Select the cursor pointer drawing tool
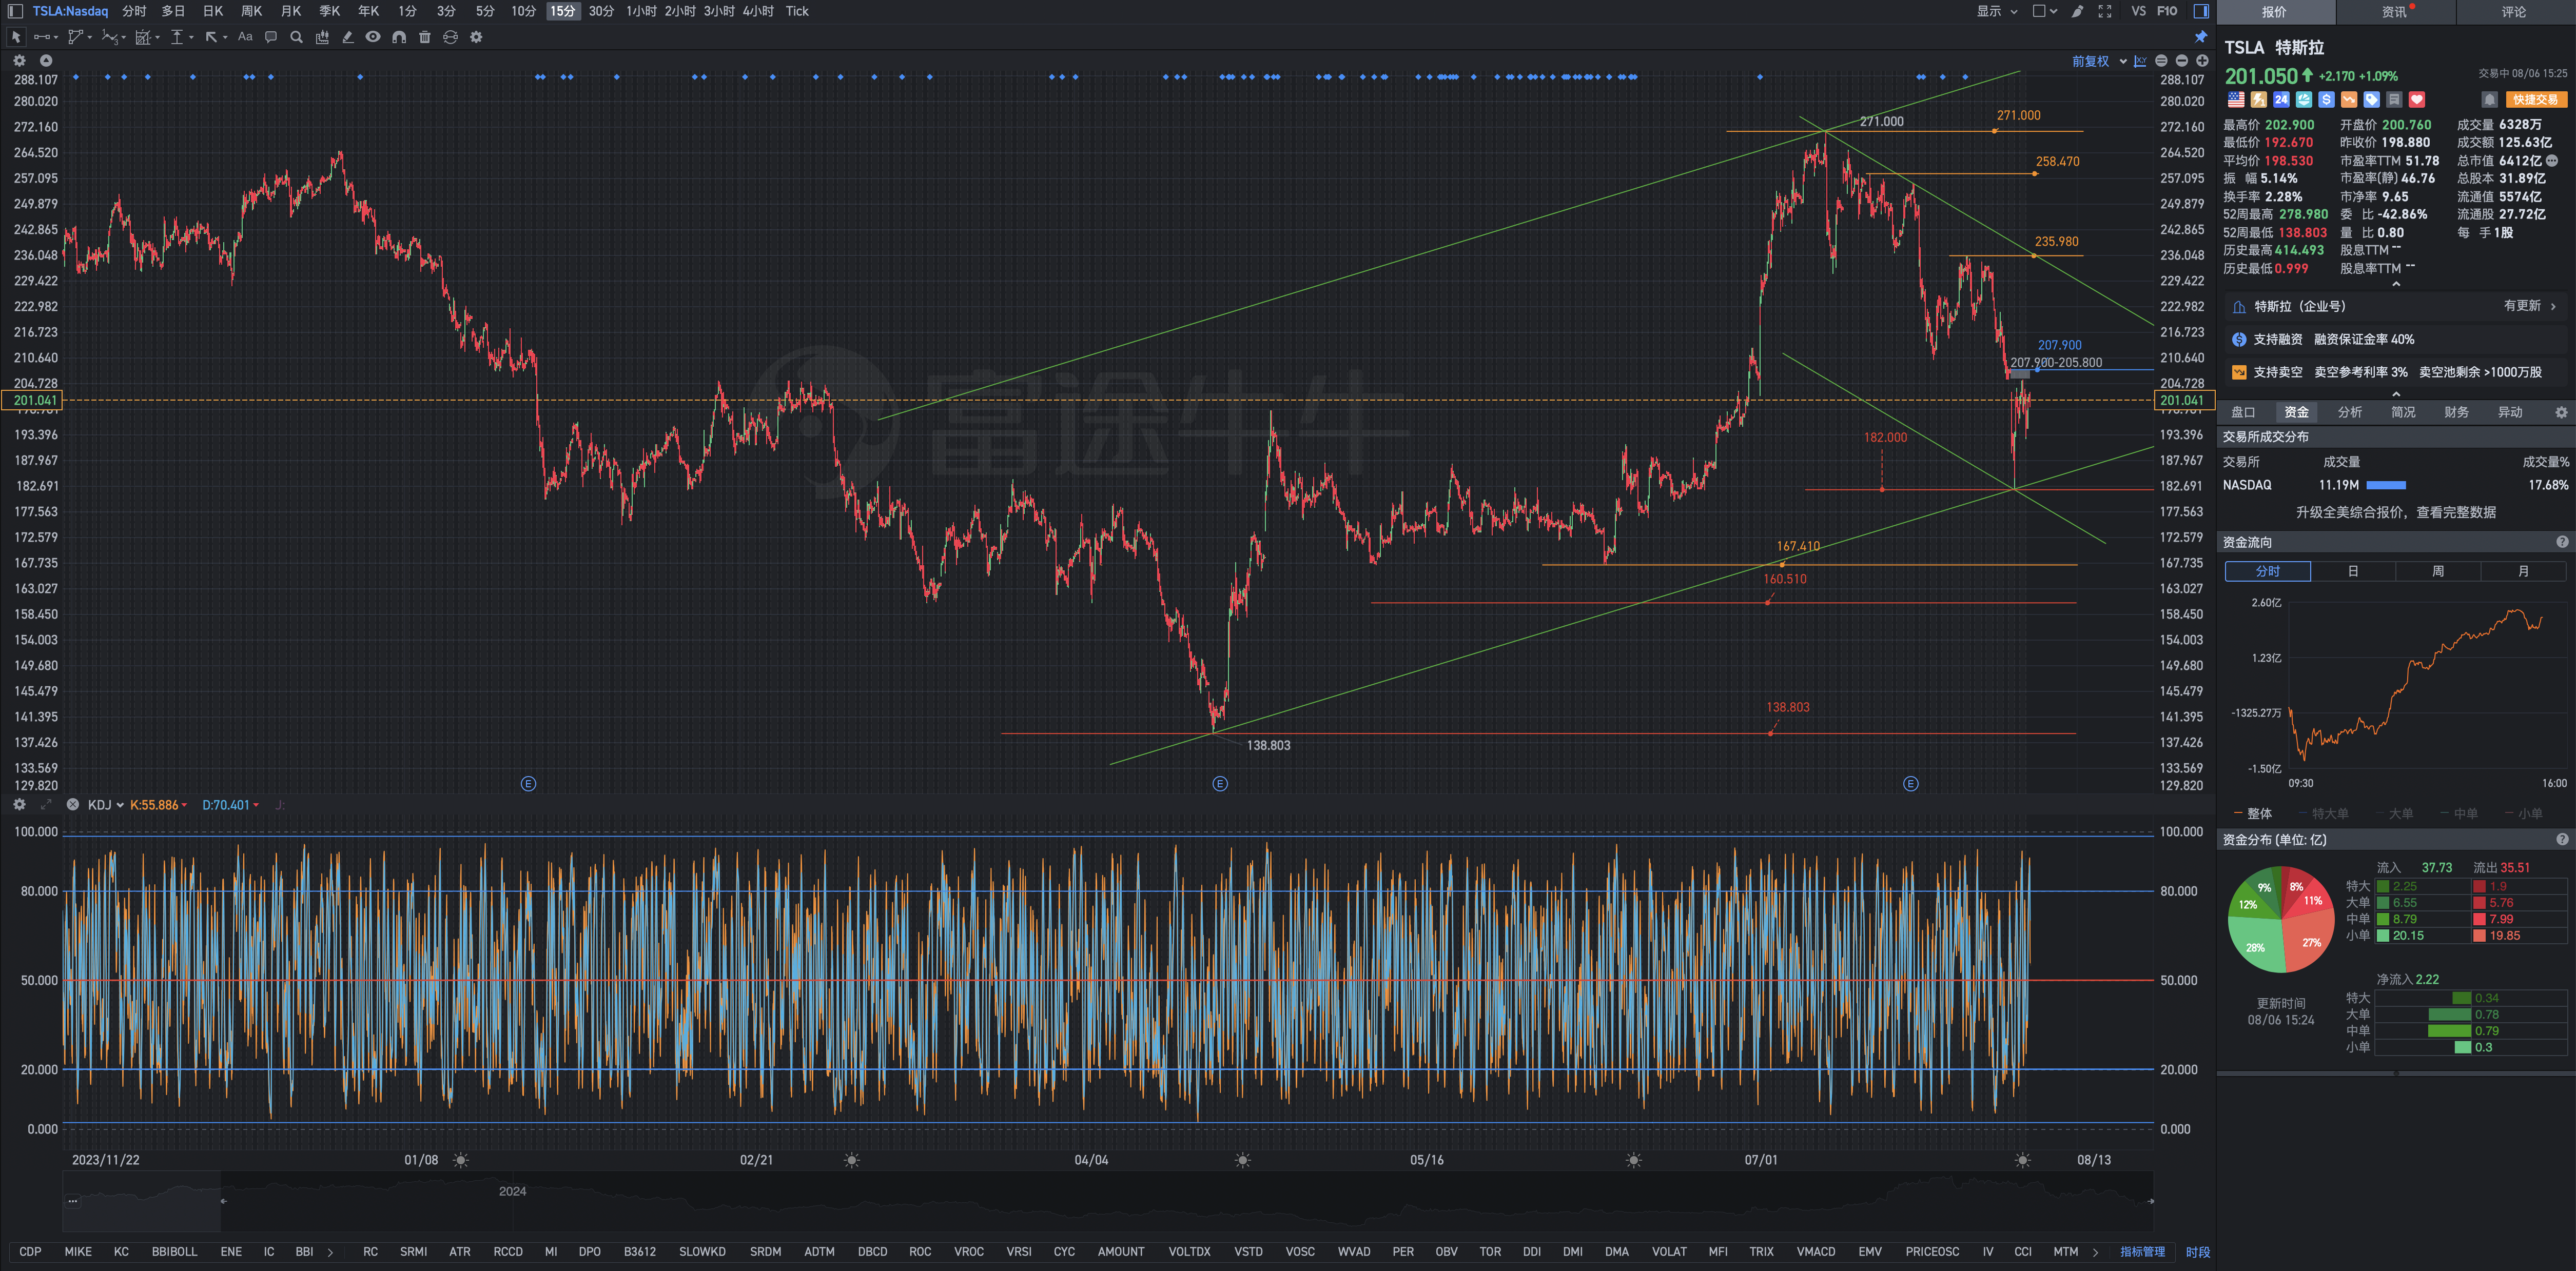2576x1271 pixels. [x=16, y=37]
